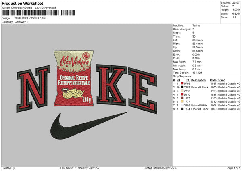The height and width of the screenshot is (171, 242).
Task: Click the stitches count '26527'
Action: [x=236, y=3]
